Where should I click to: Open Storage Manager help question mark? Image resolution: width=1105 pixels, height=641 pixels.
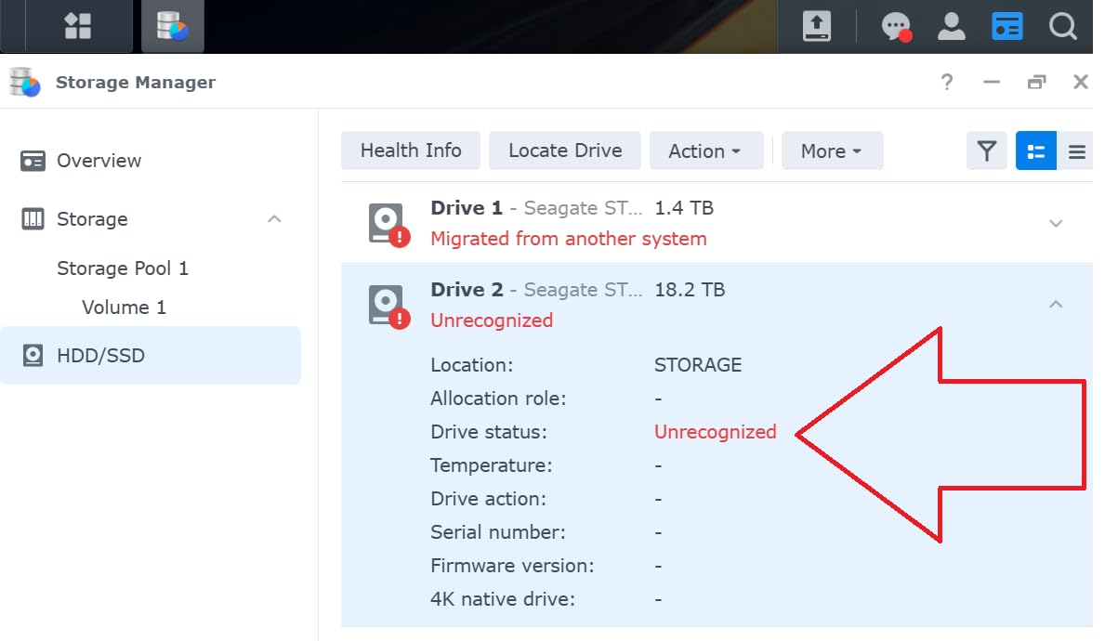click(x=946, y=82)
